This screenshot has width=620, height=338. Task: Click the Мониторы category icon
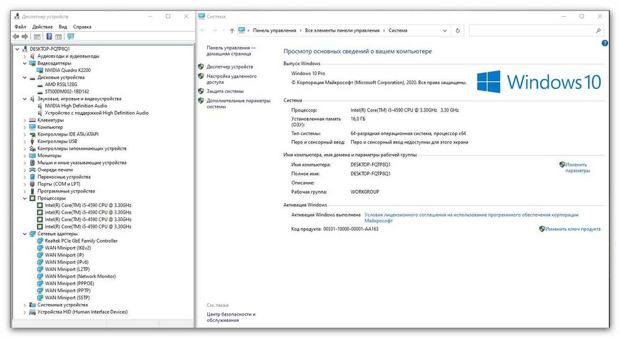[x=32, y=155]
